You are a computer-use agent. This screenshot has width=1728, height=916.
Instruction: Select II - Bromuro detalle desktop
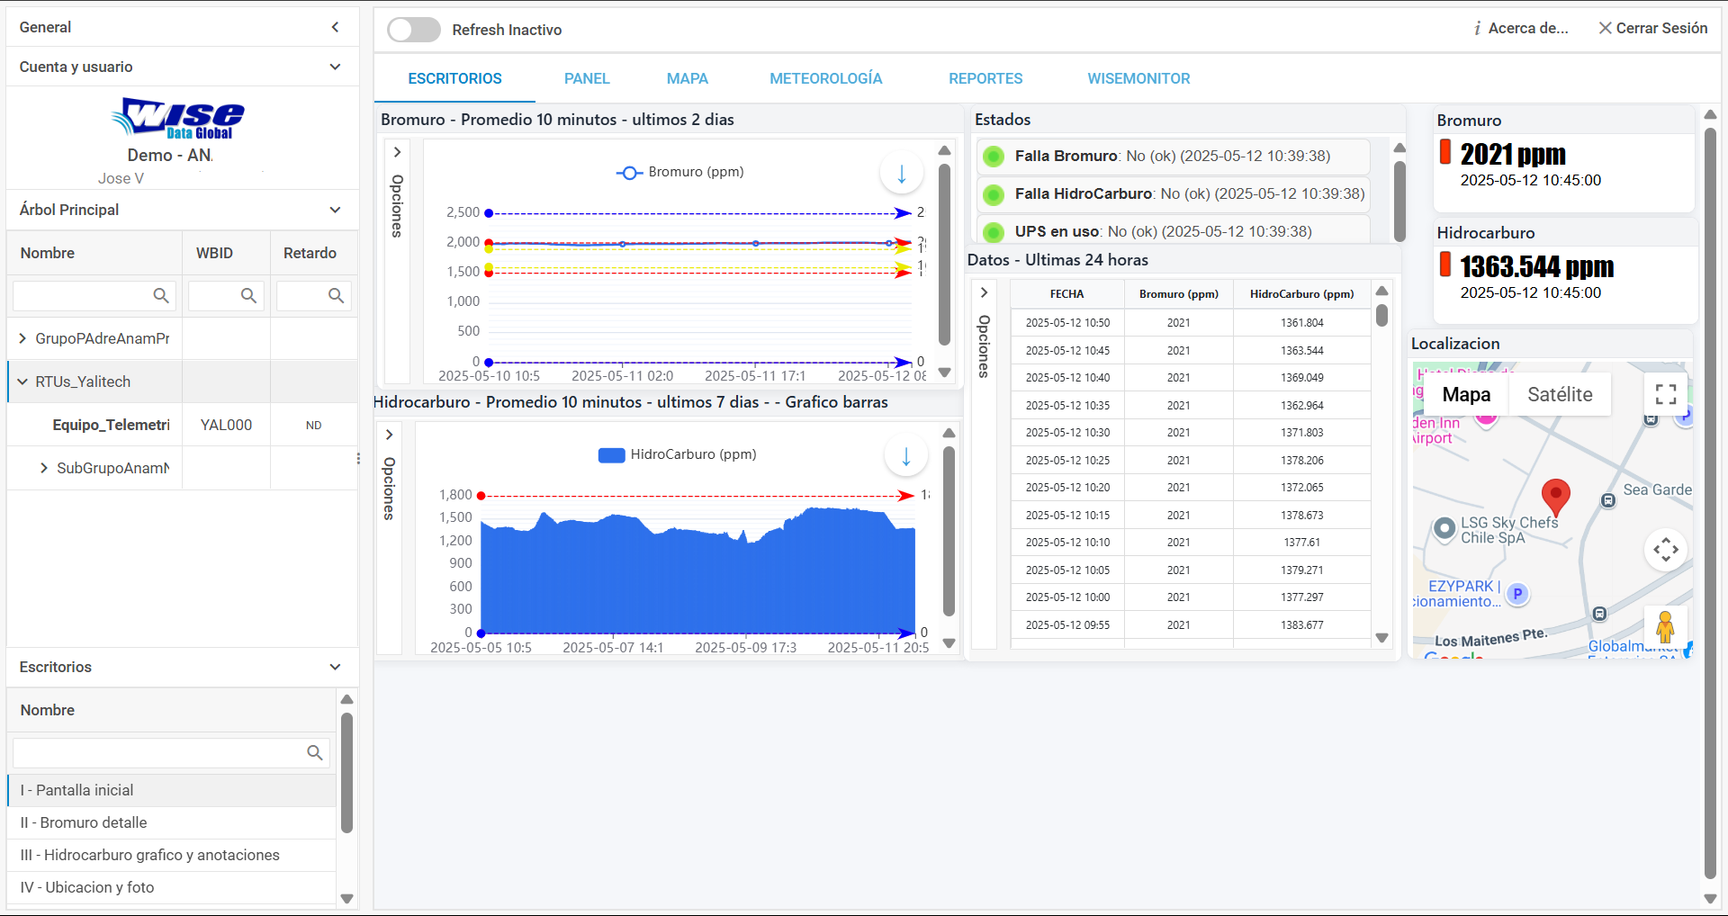171,822
